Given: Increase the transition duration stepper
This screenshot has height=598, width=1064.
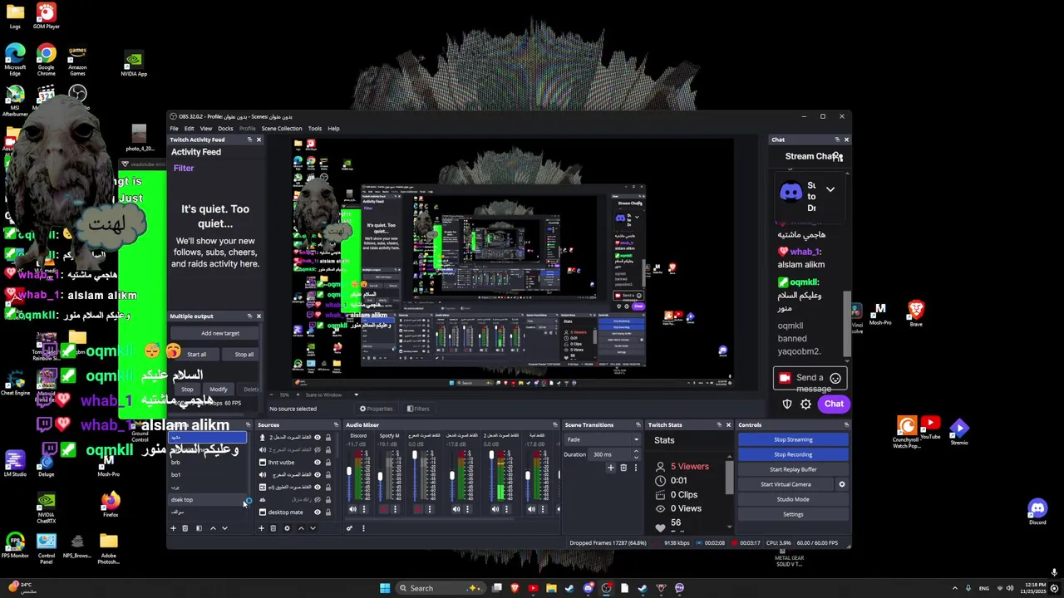Looking at the screenshot, I should coord(636,452).
